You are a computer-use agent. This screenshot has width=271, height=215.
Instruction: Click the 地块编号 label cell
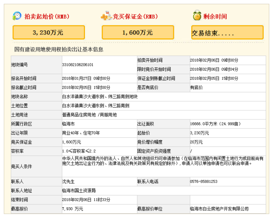tap(37, 65)
